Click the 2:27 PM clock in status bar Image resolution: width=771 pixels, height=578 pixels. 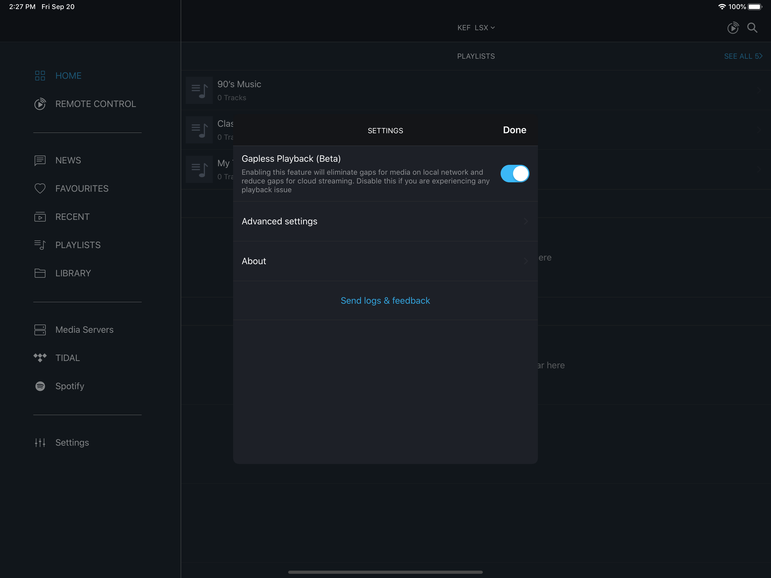[22, 6]
